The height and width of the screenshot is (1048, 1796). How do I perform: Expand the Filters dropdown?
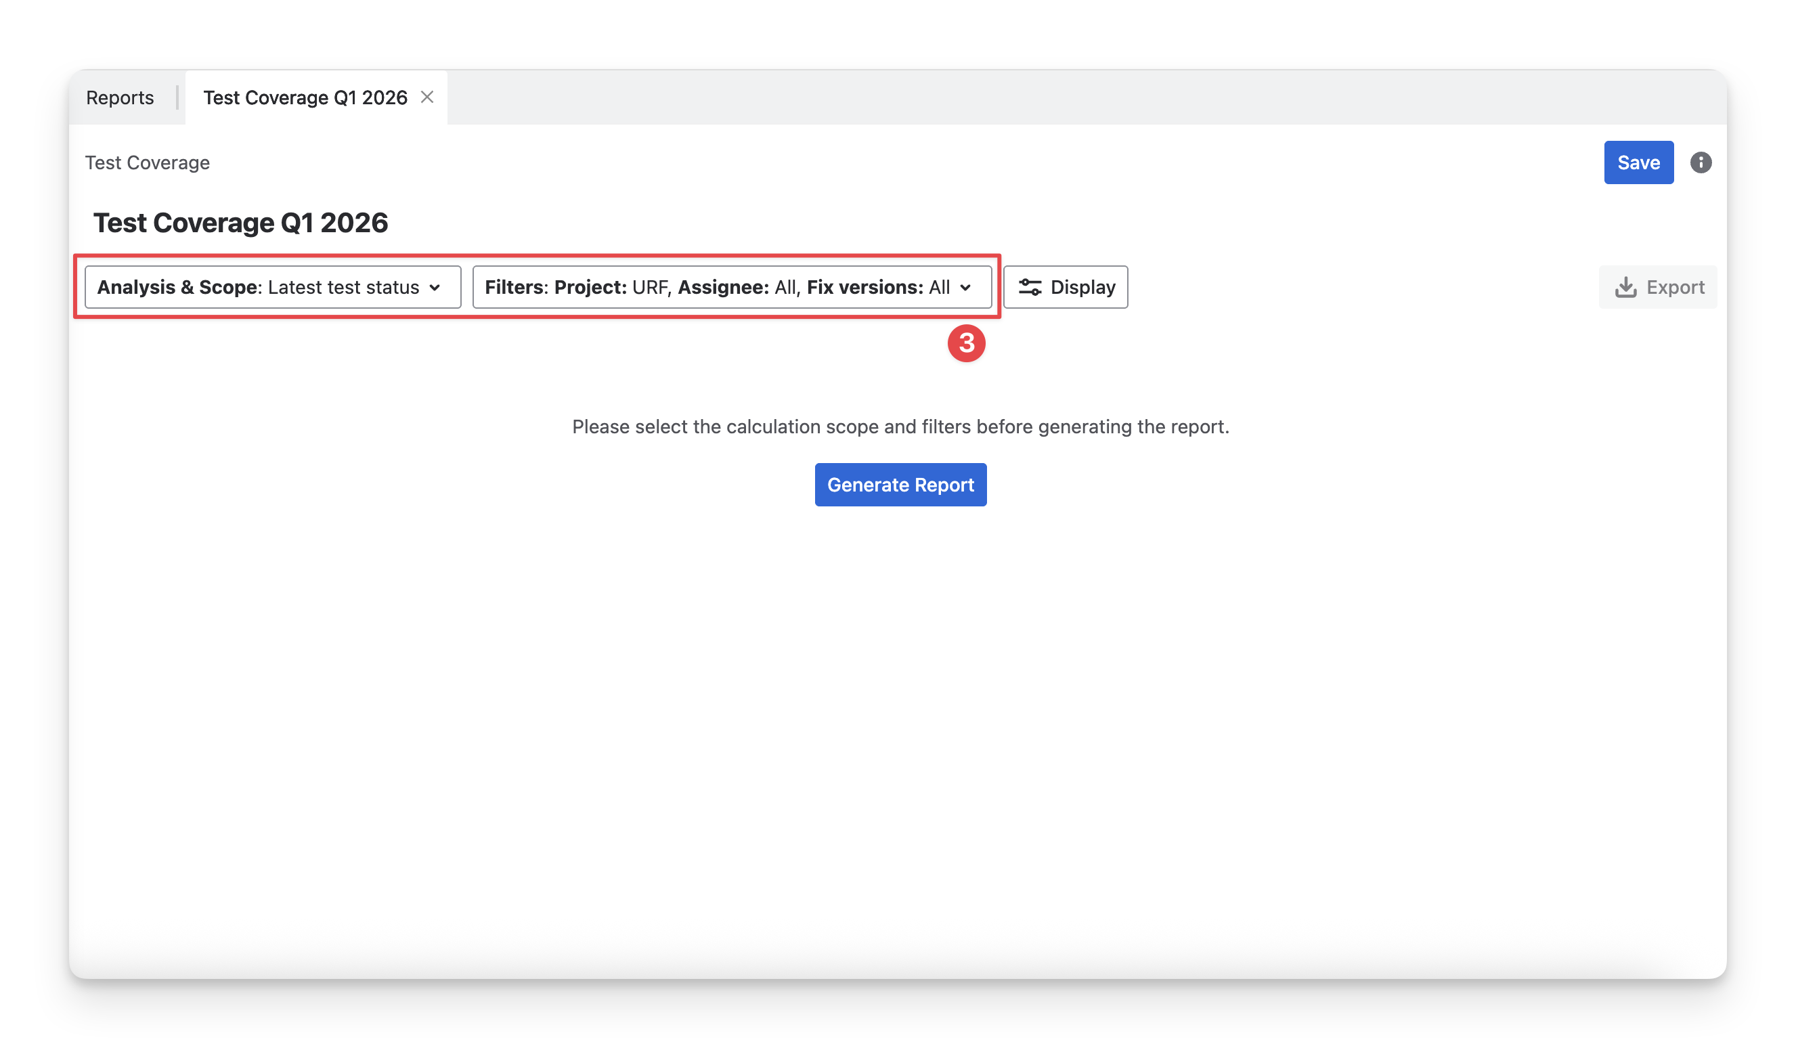point(731,287)
